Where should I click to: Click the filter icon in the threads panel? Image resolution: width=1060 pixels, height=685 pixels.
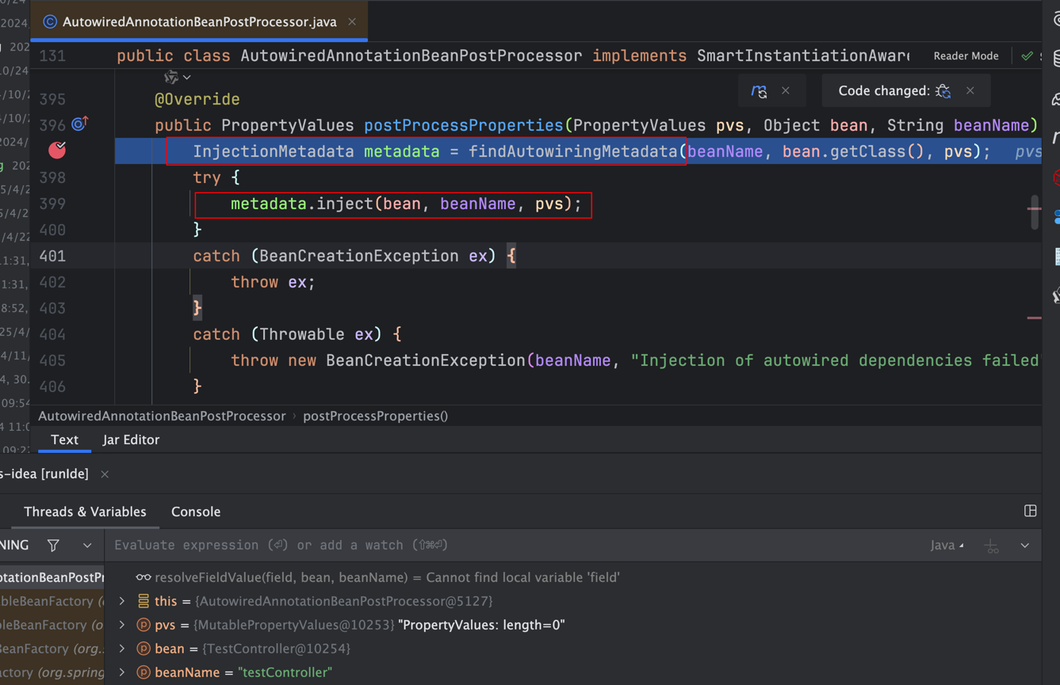(x=53, y=545)
